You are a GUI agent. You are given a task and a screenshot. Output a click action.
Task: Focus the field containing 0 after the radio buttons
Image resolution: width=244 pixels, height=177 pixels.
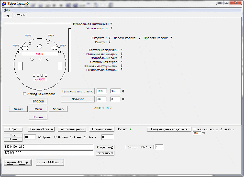(x=108, y=137)
